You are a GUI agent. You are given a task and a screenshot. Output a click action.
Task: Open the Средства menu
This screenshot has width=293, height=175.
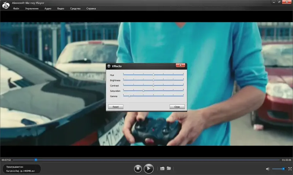[75, 8]
